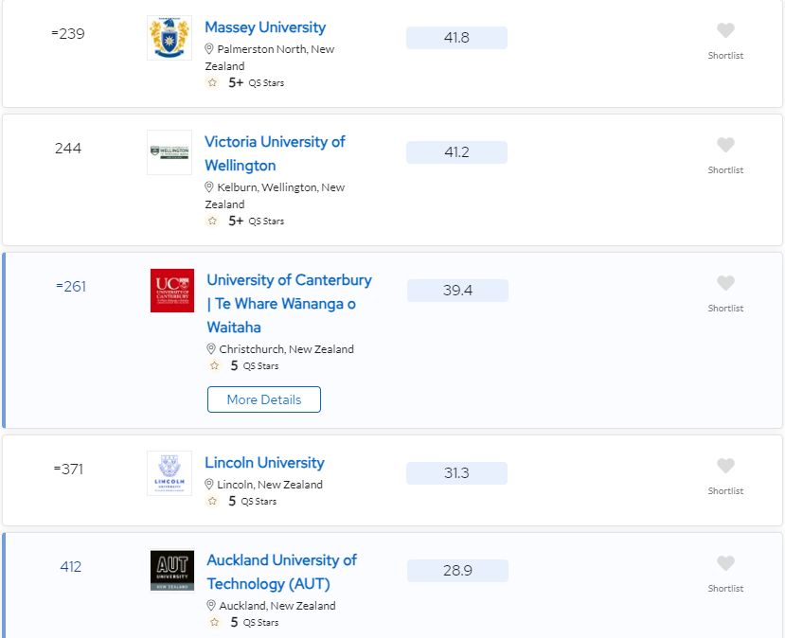Open Massey University crest logo
The image size is (785, 638).
pyautogui.click(x=169, y=38)
